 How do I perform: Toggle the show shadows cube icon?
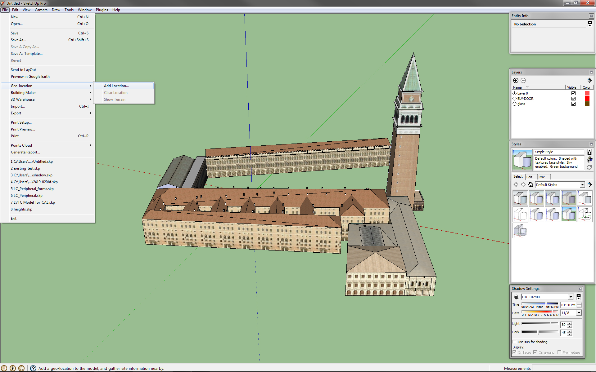click(x=516, y=297)
